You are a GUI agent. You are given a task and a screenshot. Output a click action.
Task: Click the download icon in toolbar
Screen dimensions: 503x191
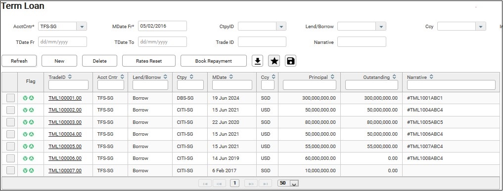pyautogui.click(x=257, y=61)
